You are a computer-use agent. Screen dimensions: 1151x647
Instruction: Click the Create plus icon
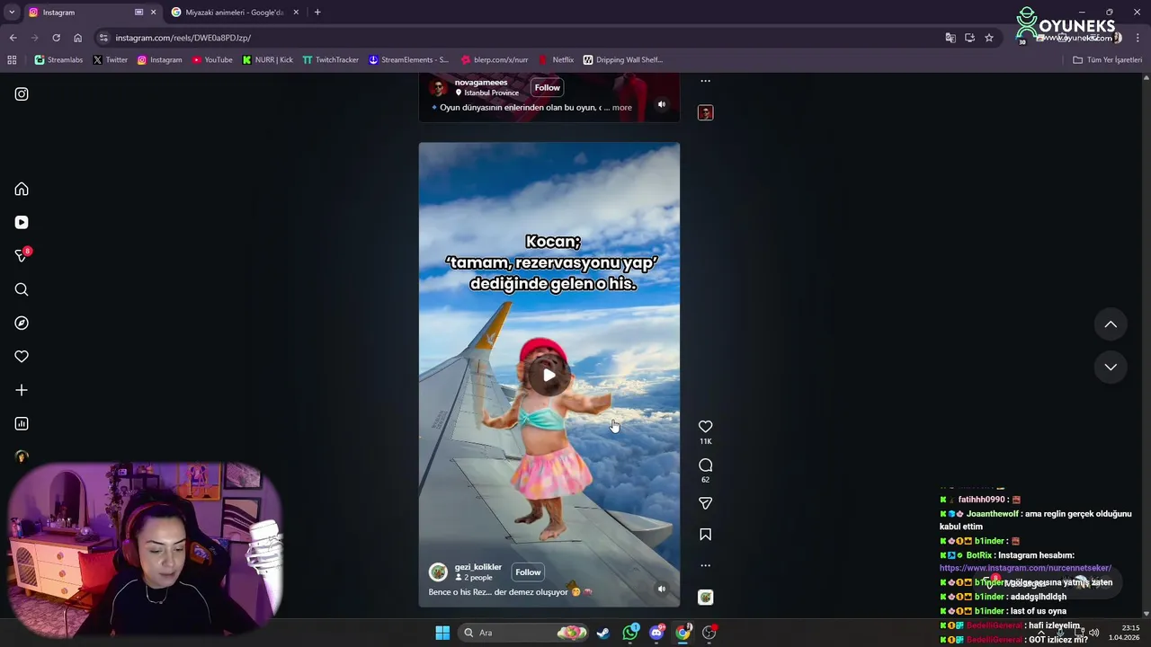[22, 390]
